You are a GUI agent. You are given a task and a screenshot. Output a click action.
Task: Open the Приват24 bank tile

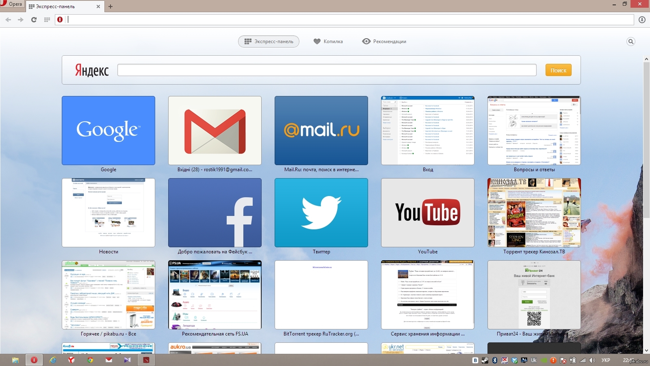pos(534,295)
